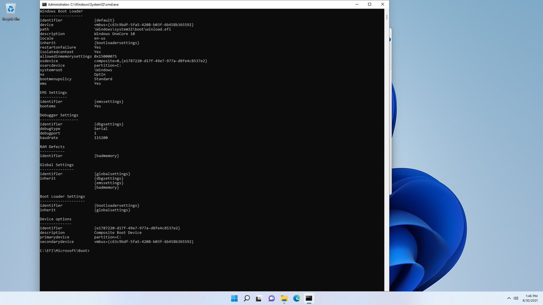Click the 'Windows Boot Loader' heading

(x=61, y=11)
